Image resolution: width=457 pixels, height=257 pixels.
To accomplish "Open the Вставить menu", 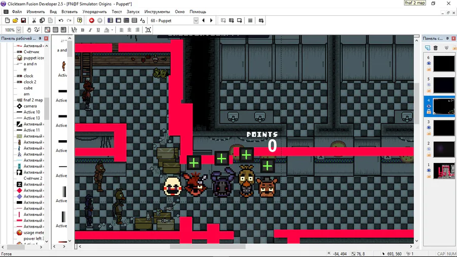I will coord(70,12).
